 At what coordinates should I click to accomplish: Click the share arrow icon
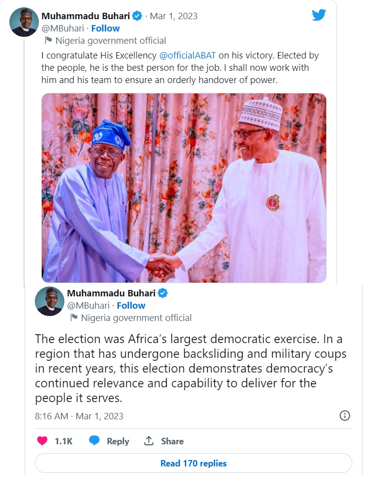[149, 441]
